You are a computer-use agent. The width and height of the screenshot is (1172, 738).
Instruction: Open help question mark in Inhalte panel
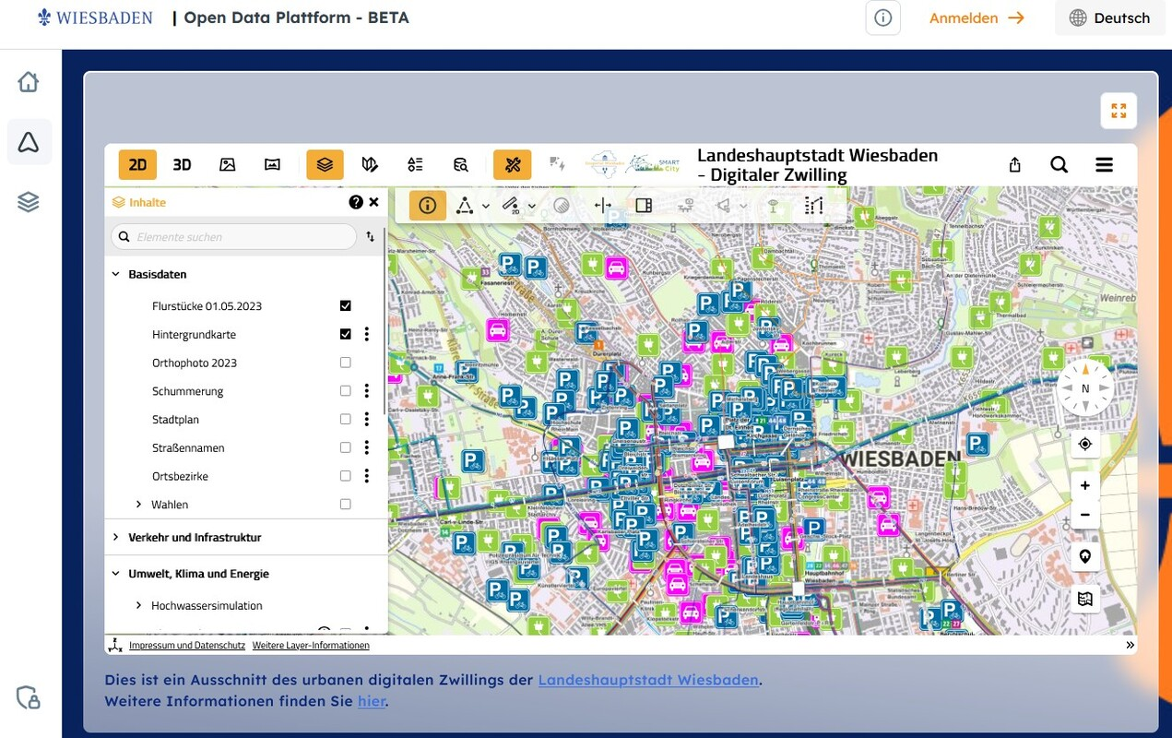(x=356, y=202)
